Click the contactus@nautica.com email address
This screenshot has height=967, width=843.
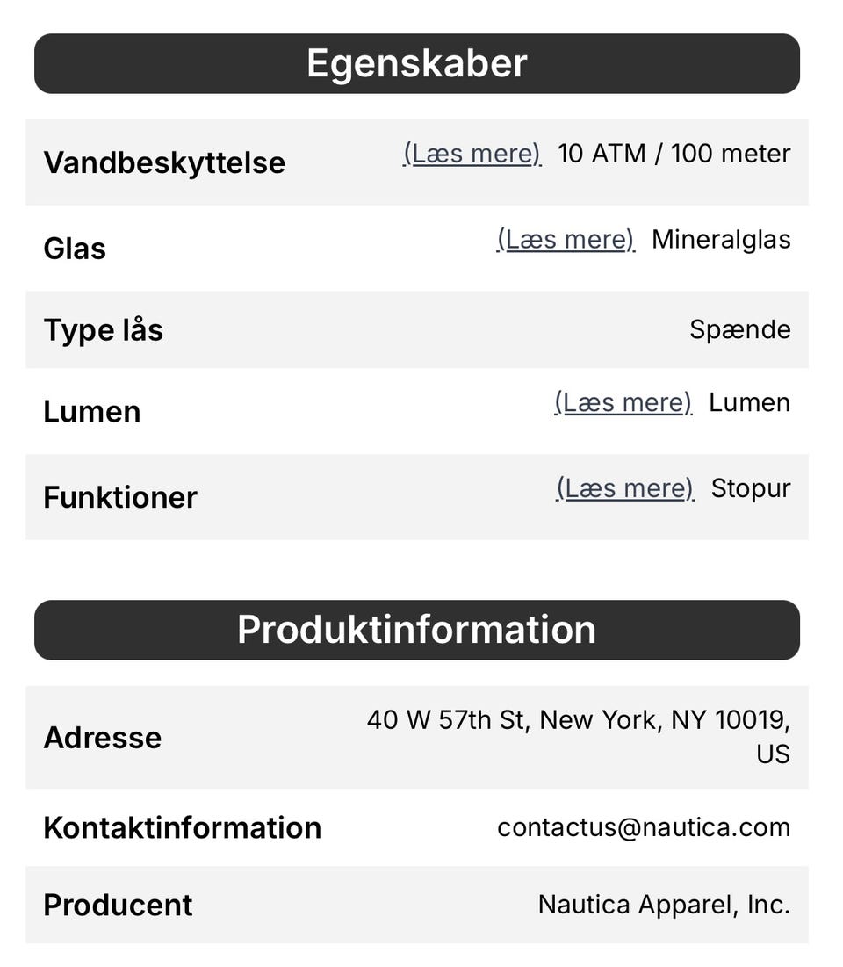click(644, 827)
